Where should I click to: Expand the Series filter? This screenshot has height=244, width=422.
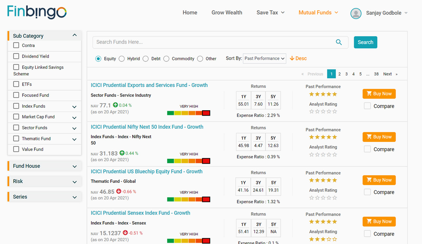(x=44, y=197)
